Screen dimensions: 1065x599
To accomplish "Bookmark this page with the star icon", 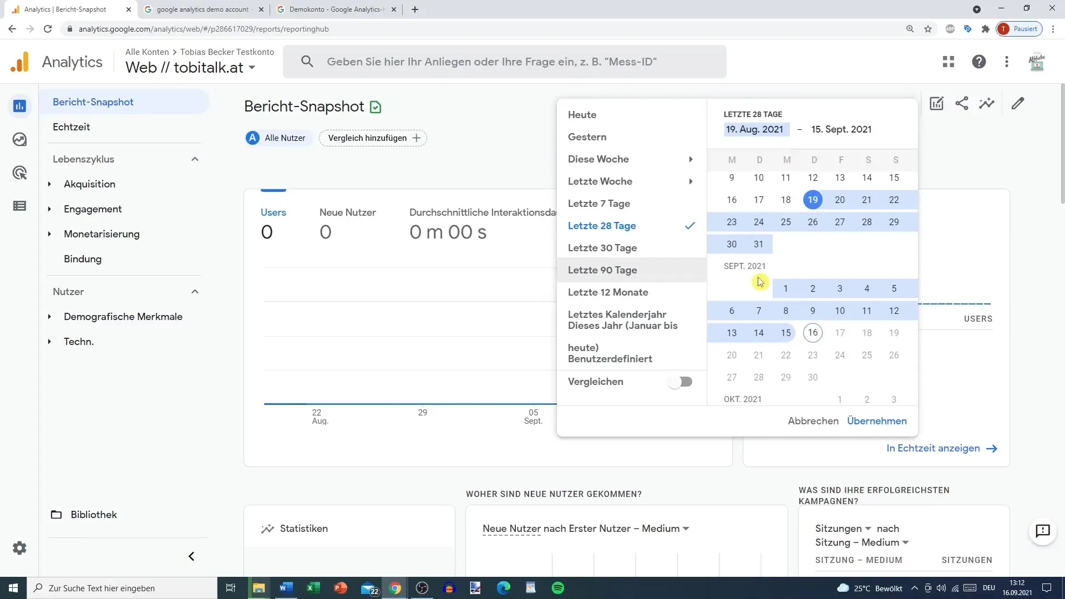I will pyautogui.click(x=928, y=29).
